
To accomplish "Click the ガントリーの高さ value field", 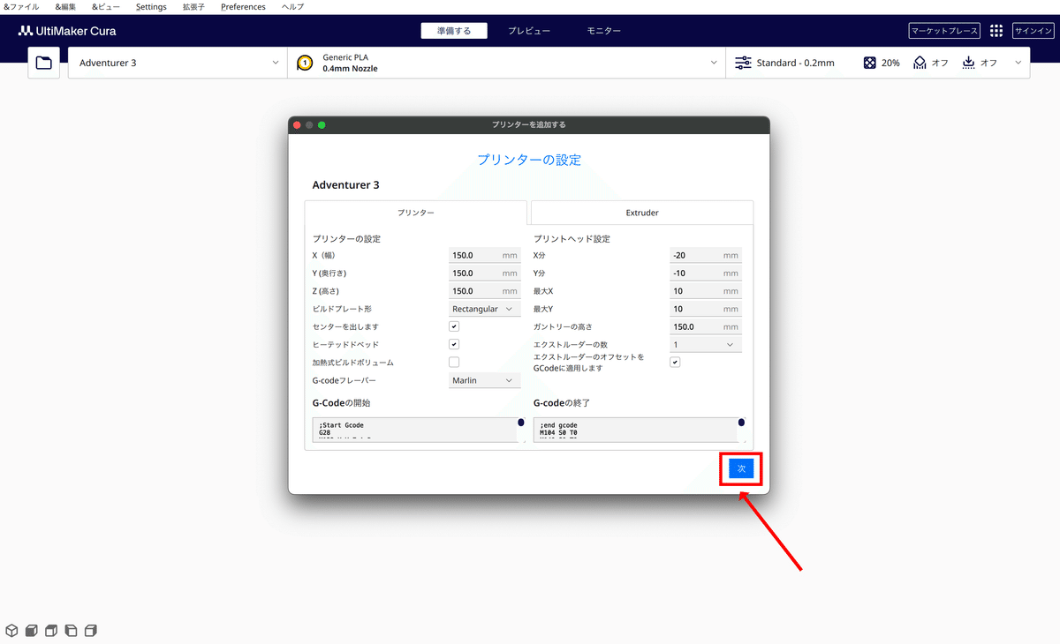I will pos(706,326).
